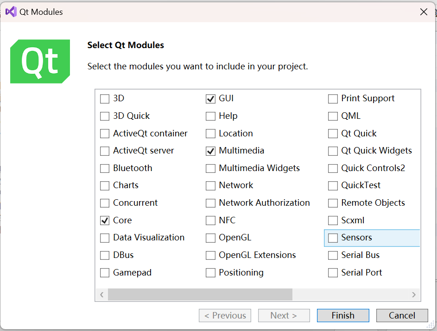
Task: Select the Serial Port module
Action: (333, 273)
